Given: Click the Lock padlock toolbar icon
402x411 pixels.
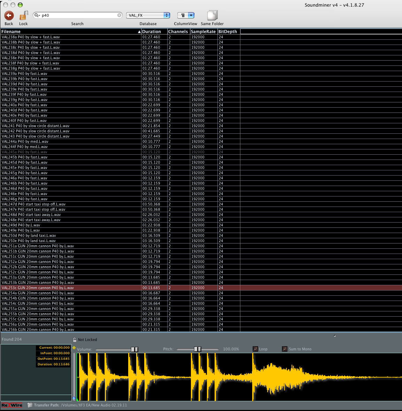Looking at the screenshot, I should pos(24,15).
